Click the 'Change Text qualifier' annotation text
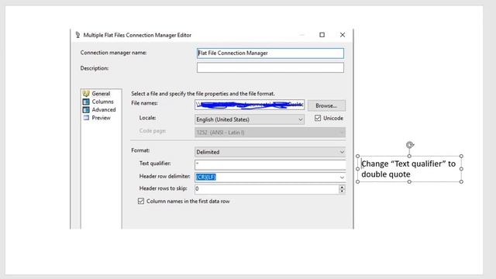 (x=408, y=169)
